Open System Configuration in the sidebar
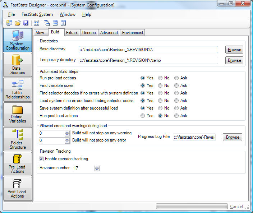The image size is (253, 213). [18, 40]
